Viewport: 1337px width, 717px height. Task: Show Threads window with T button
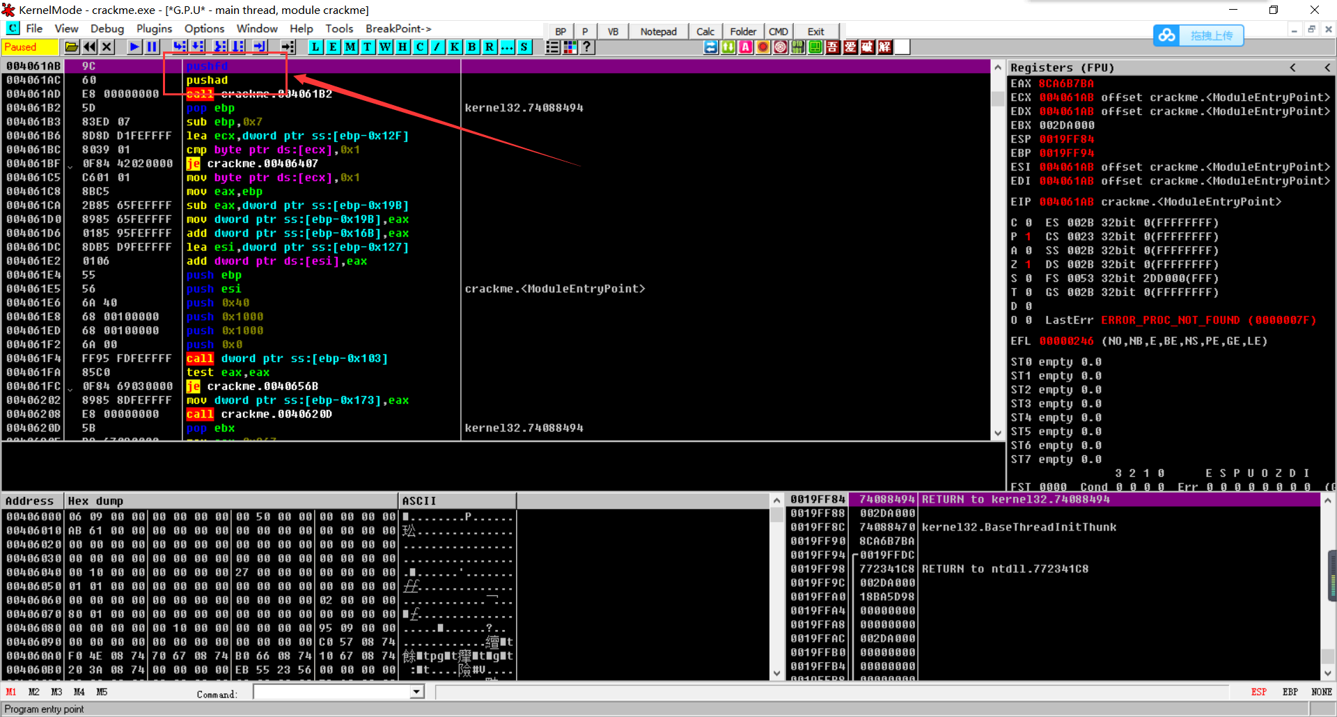(x=368, y=47)
